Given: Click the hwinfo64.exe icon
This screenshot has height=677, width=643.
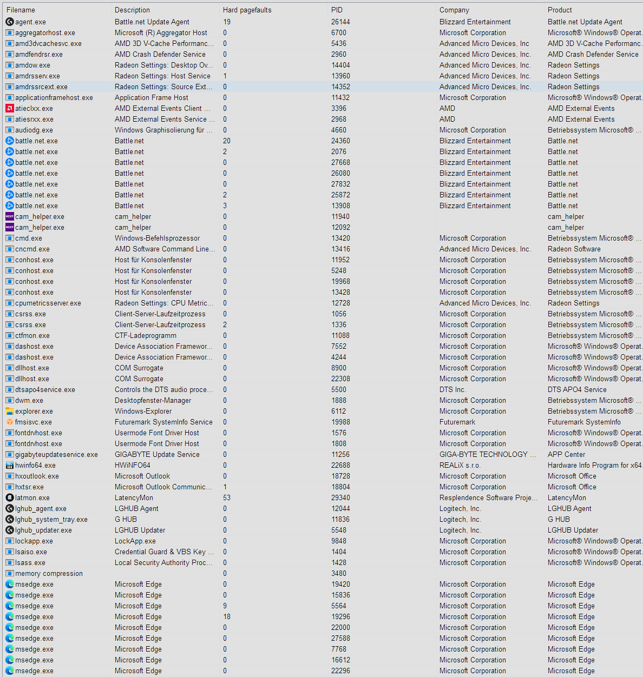Looking at the screenshot, I should click(x=10, y=466).
